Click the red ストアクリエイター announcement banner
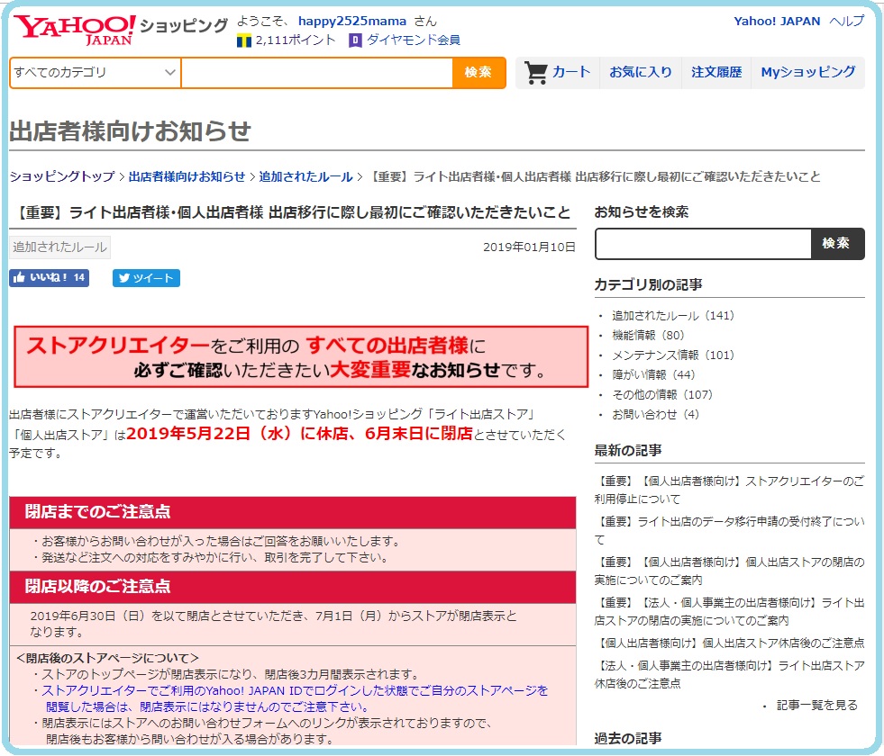 [x=301, y=357]
